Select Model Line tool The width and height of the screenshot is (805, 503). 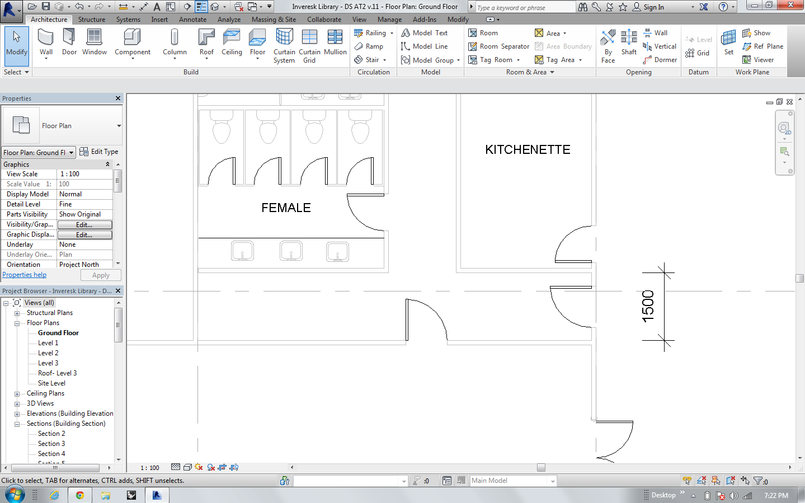[x=425, y=46]
